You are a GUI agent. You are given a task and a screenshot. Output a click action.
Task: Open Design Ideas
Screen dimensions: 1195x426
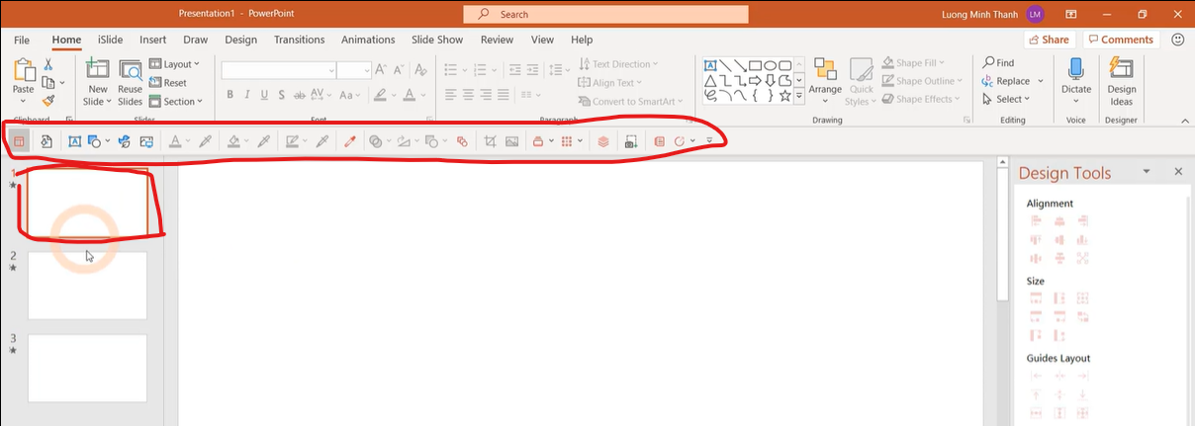point(1121,80)
